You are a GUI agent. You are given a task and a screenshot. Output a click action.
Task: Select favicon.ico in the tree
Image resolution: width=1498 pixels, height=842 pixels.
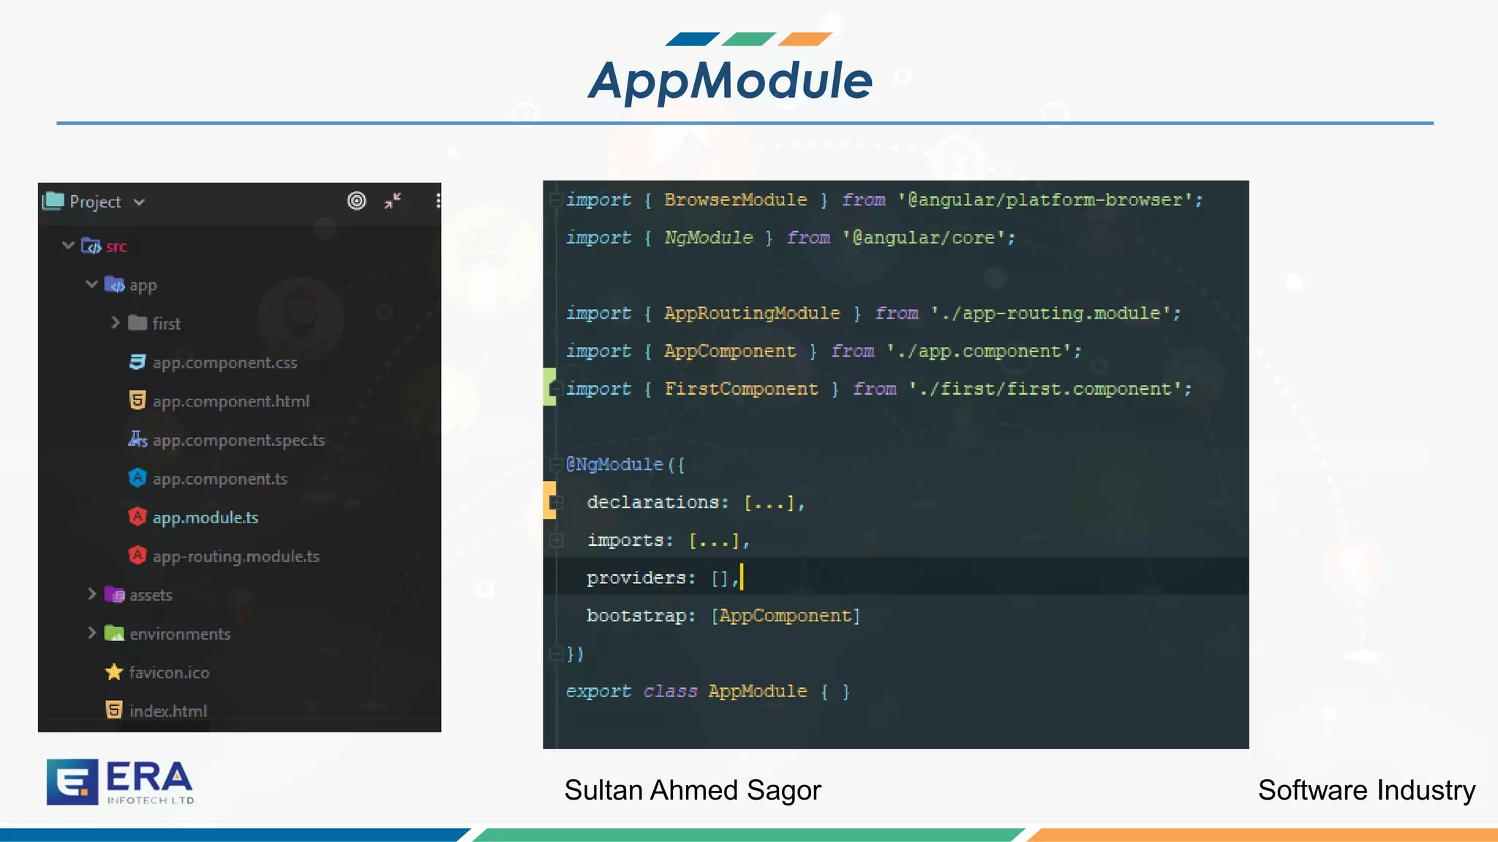tap(169, 672)
